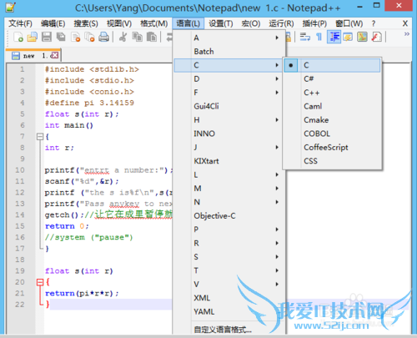This screenshot has width=417, height=338.
Task: Open the ? help menu
Action: (374, 23)
